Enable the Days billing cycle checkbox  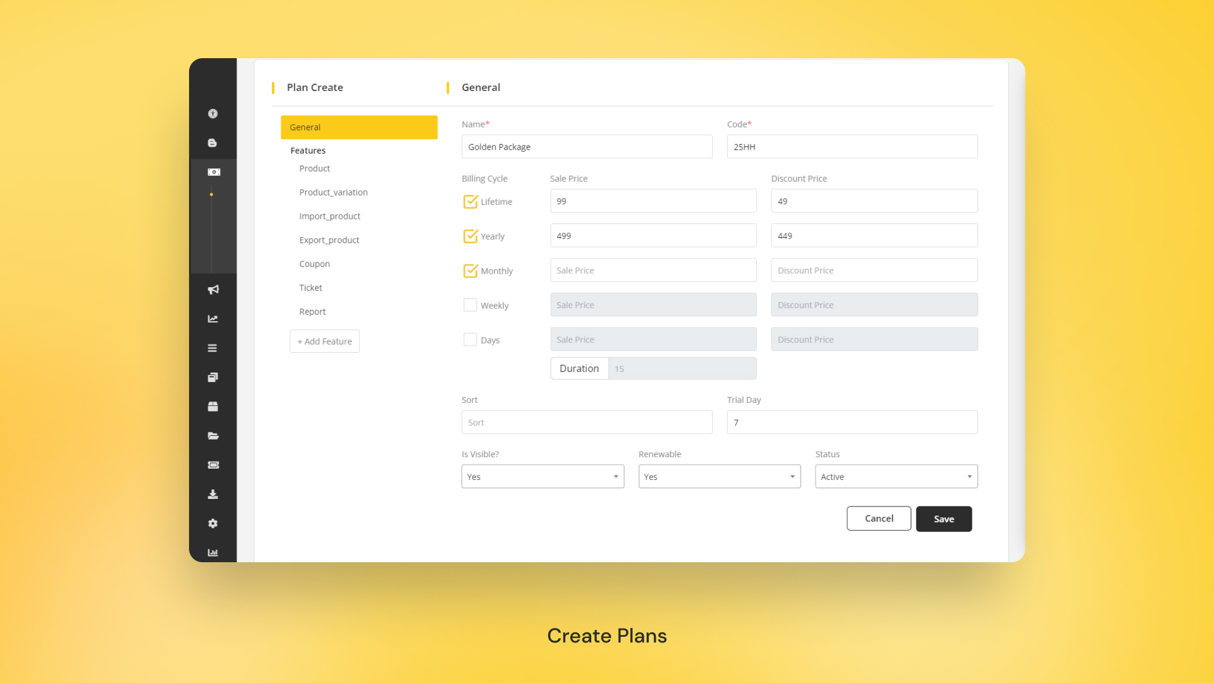coord(470,340)
